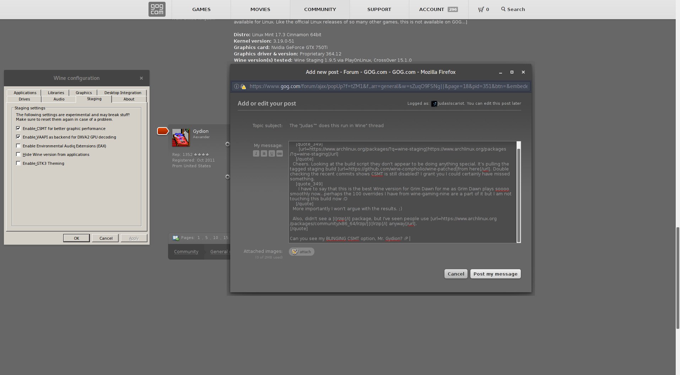Click the "Registered: Oct 2011" text
Image resolution: width=680 pixels, height=375 pixels.
tap(193, 160)
